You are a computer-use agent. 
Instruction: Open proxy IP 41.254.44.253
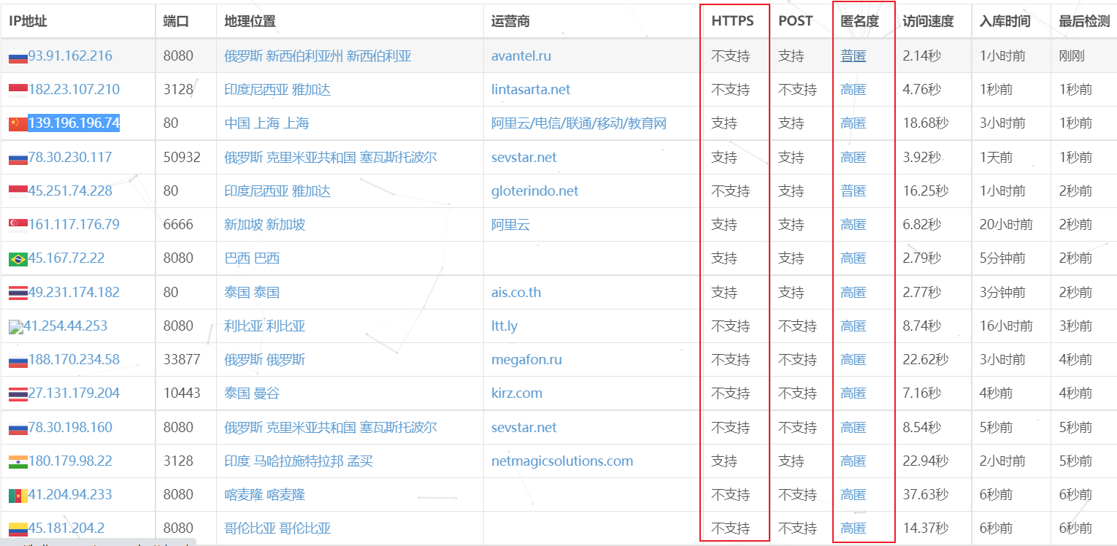click(x=66, y=326)
